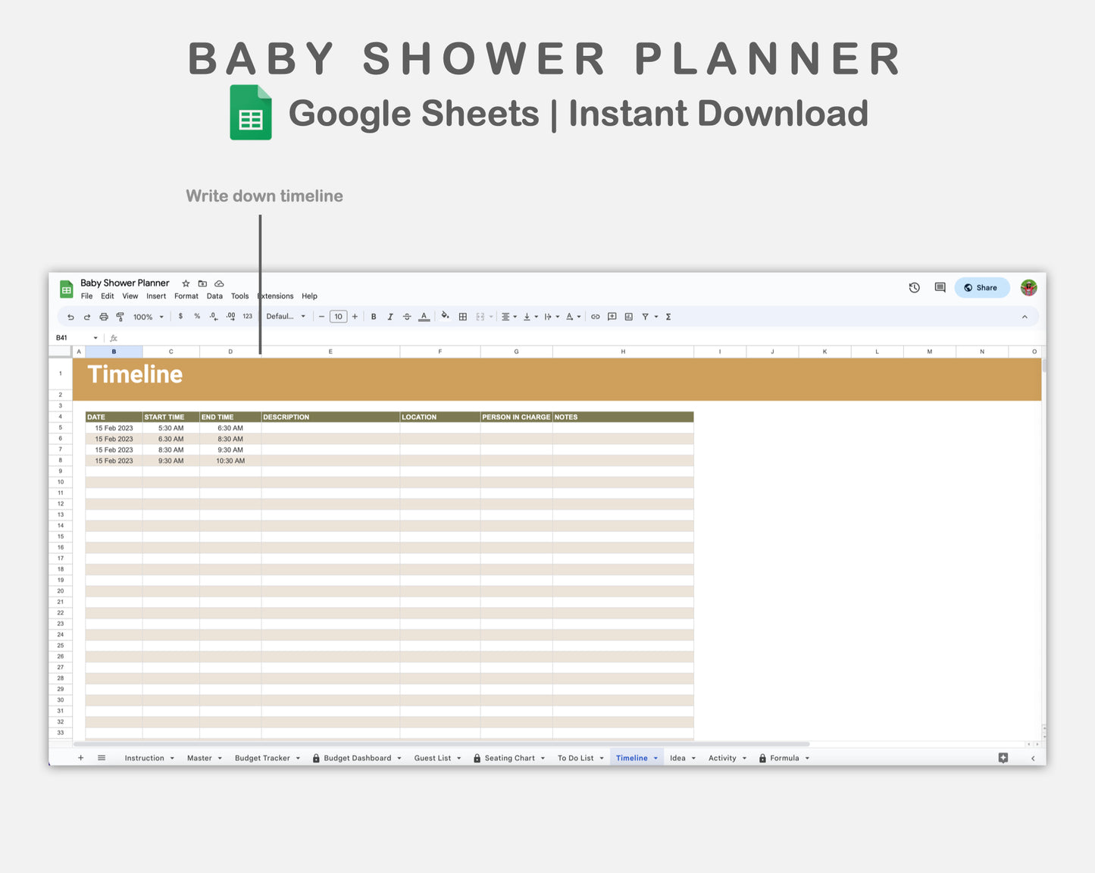Toggle bold formatting

point(374,316)
